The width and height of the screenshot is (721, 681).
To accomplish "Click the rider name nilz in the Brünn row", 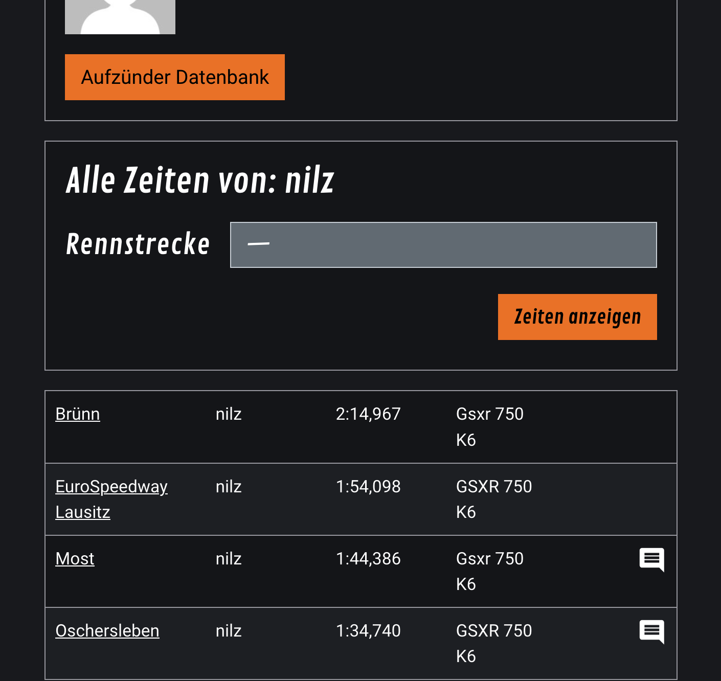I will (x=229, y=414).
